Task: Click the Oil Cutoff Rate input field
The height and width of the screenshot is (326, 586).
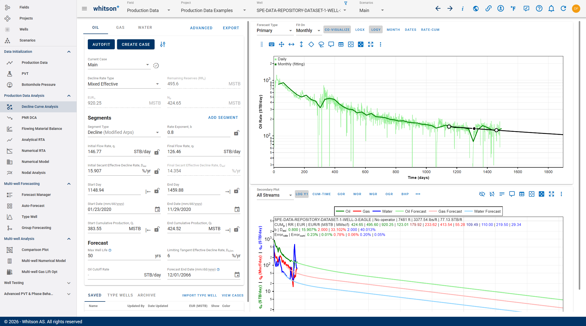Action: (x=124, y=275)
